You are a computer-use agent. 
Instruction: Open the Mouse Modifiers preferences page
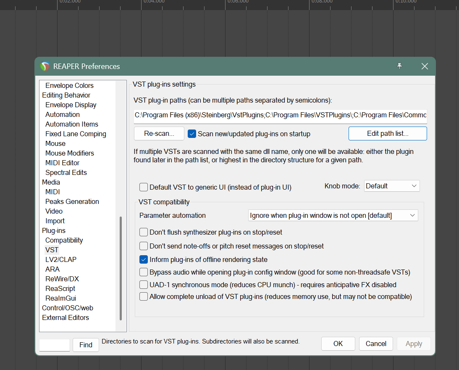(x=69, y=153)
